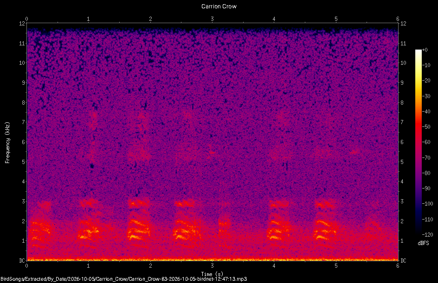The width and height of the screenshot is (438, 283).
Task: Click the '-70' colorbar value
Action: (x=426, y=158)
